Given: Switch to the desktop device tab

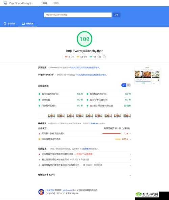Looking at the screenshot, I should (28, 24).
